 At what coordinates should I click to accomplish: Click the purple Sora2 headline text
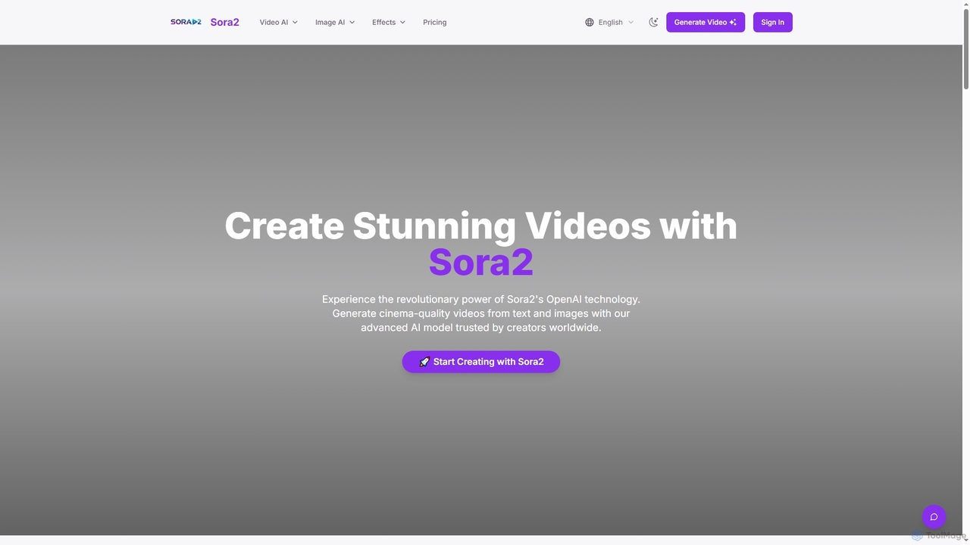coord(481,262)
